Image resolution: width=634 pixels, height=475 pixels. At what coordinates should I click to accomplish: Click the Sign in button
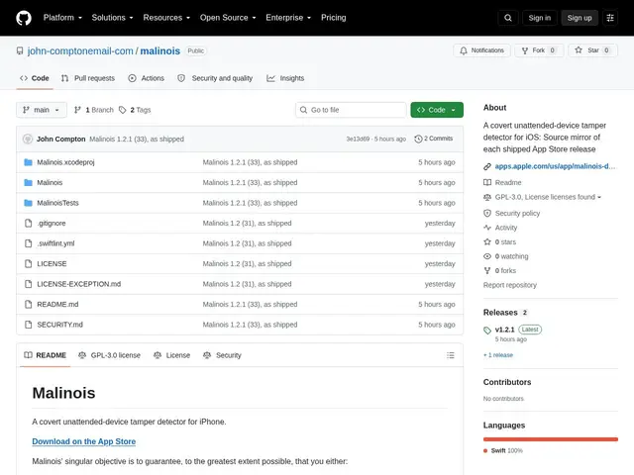[539, 18]
